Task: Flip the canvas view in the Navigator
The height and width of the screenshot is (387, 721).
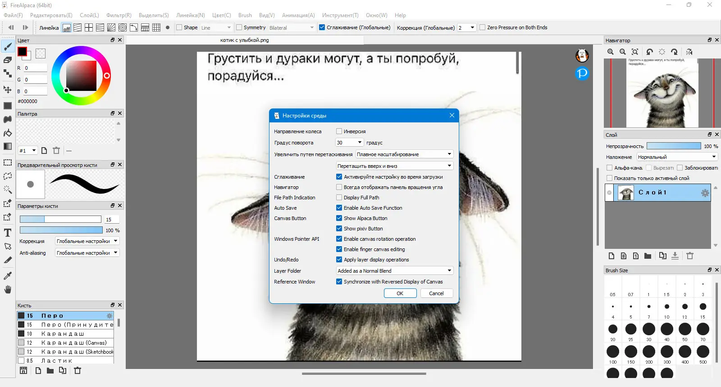Action: [689, 52]
